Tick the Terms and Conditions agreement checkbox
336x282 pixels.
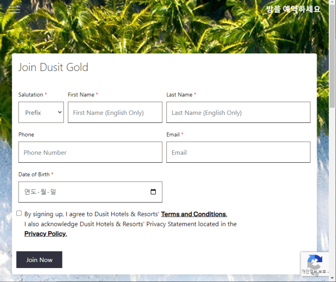click(x=19, y=213)
